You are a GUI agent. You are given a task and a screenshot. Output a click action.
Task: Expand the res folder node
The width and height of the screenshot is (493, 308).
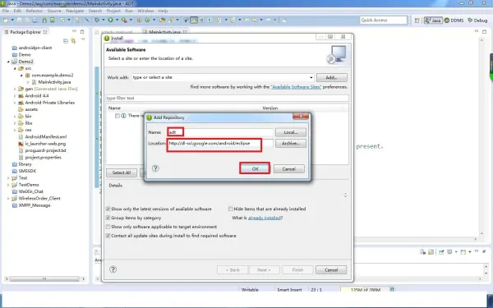pos(15,130)
